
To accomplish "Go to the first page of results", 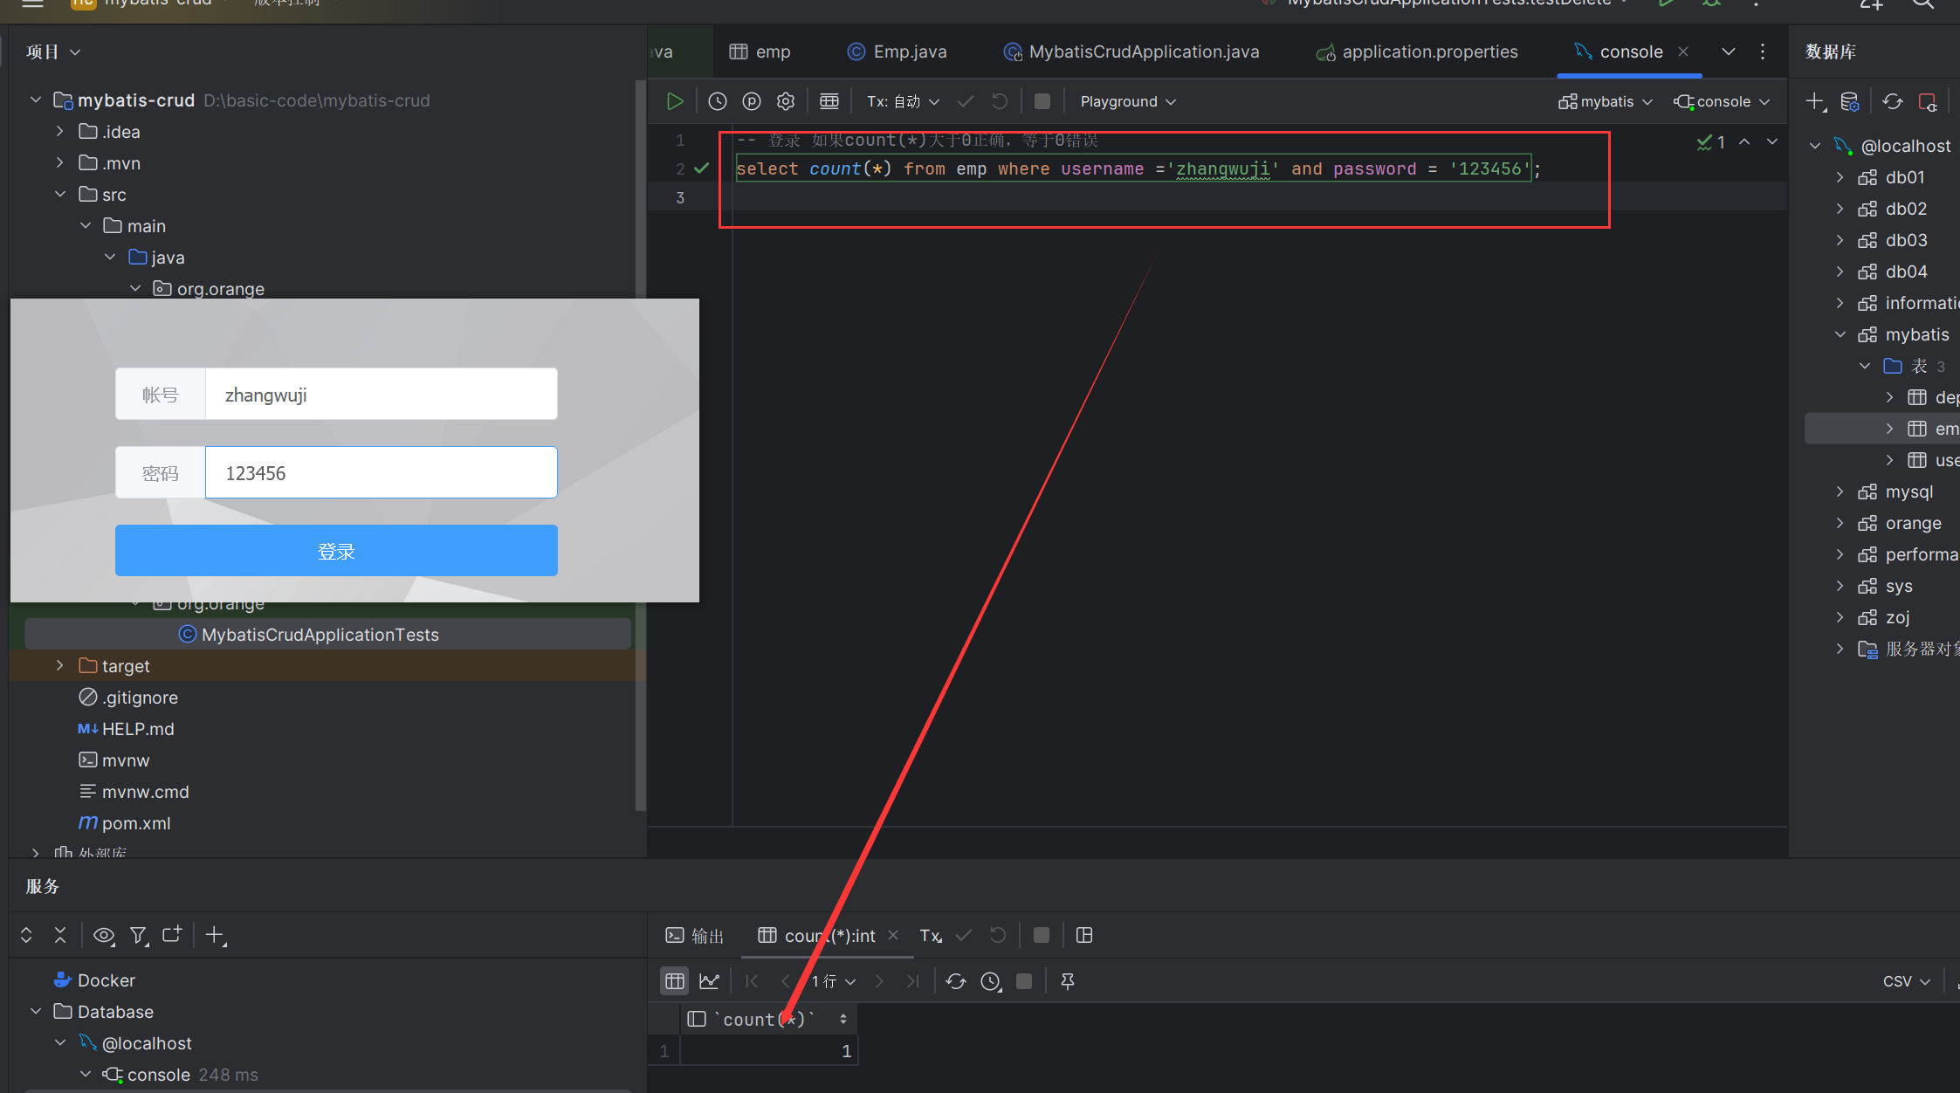I will click(752, 981).
